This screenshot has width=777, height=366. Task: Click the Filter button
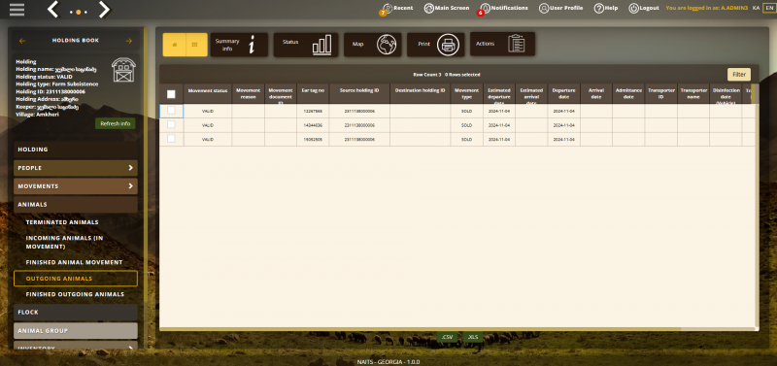739,75
